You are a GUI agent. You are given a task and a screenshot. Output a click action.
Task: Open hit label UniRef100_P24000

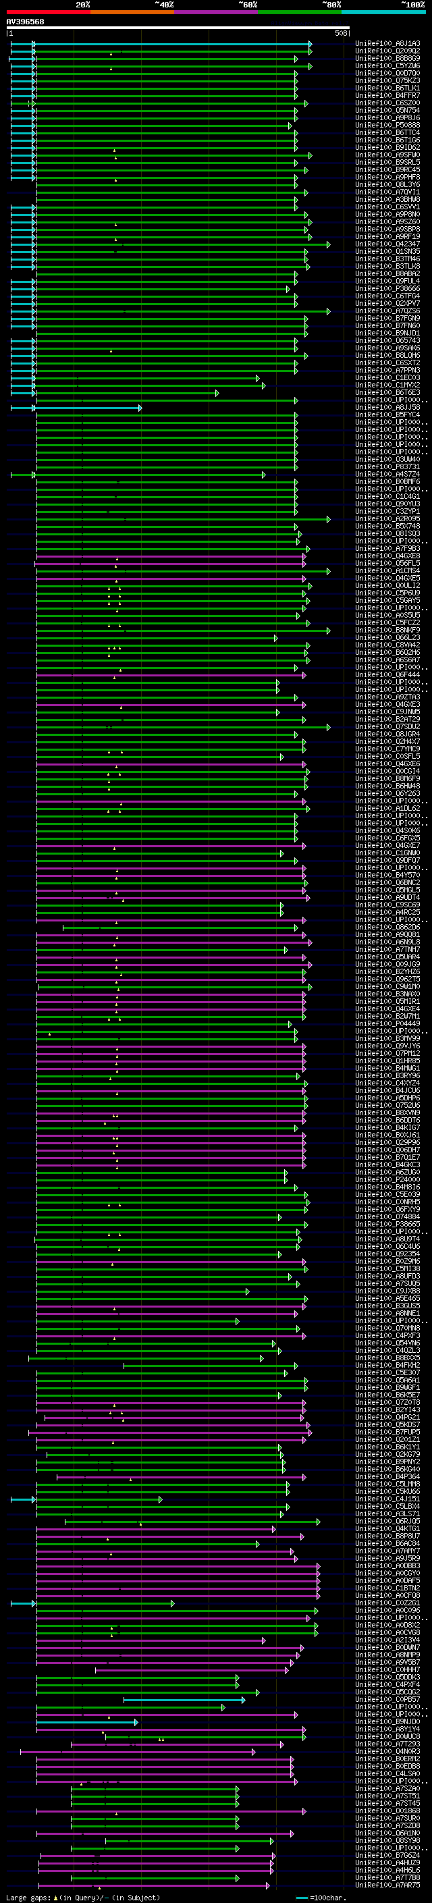pyautogui.click(x=387, y=1179)
